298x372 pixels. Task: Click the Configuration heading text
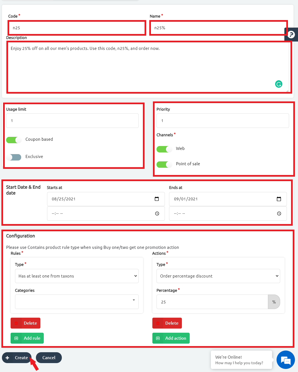tap(21, 236)
